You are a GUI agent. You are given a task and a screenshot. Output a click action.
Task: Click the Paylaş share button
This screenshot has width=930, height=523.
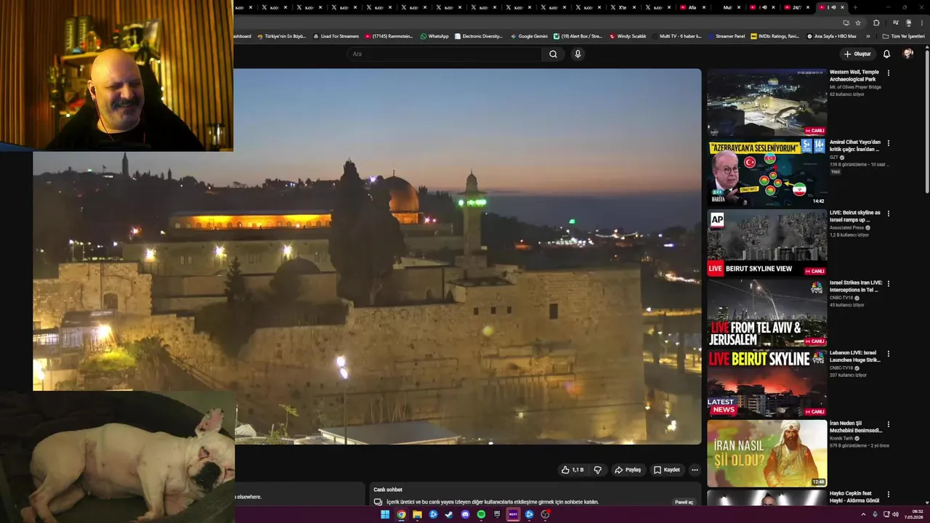point(628,470)
